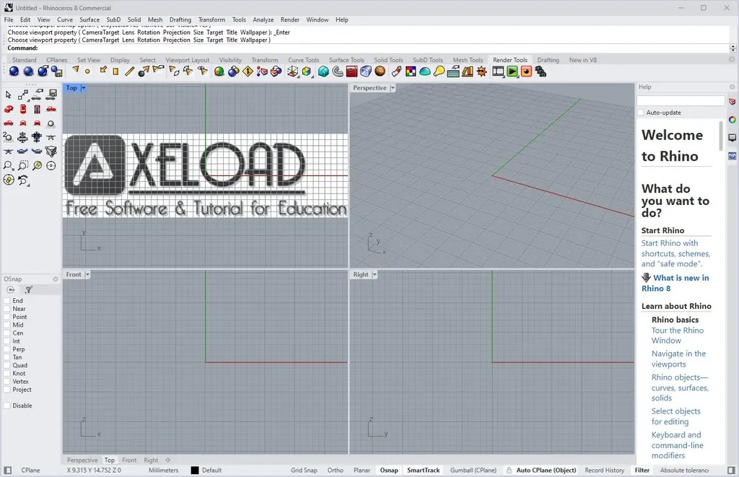Switch to the Front viewport tab at bottom
The image size is (739, 477).
point(129,460)
